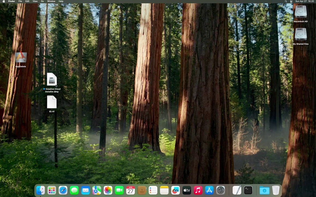The width and height of the screenshot is (316, 197).
Task: Open the Window menu
Action: (51, 1)
